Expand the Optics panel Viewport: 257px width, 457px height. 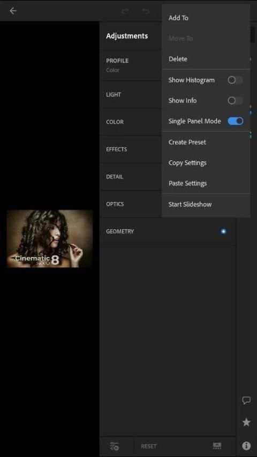tap(131, 204)
